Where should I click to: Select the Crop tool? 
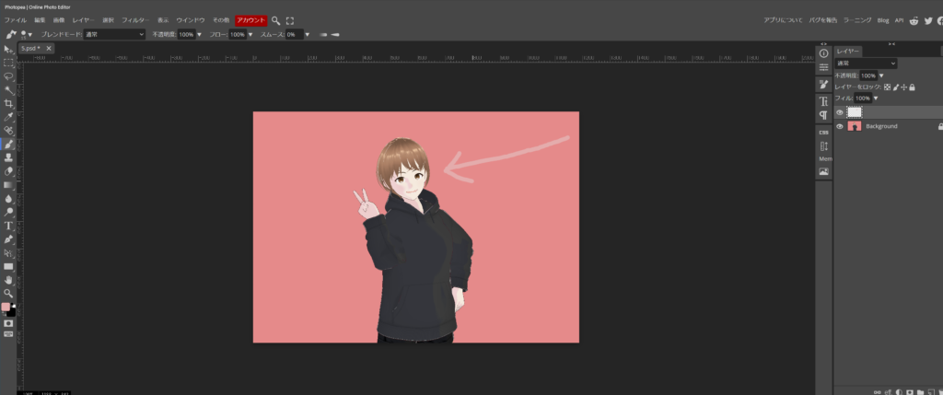[x=8, y=103]
